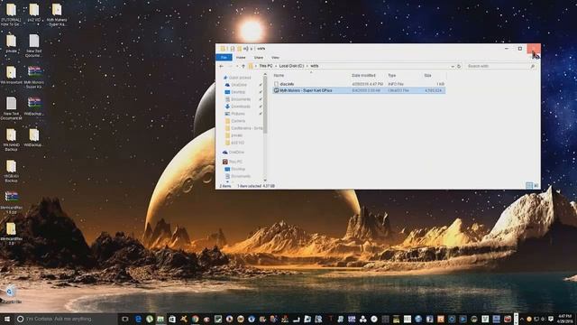Refresh the wbfs folder view
The image size is (577, 325).
pos(459,66)
